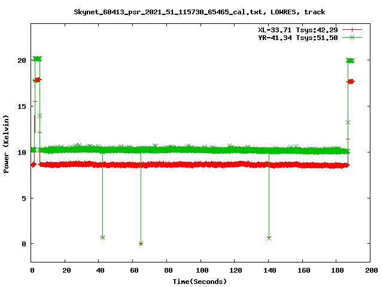Click the red XL legend line sample
The width and height of the screenshot is (383, 287).
pos(352,30)
